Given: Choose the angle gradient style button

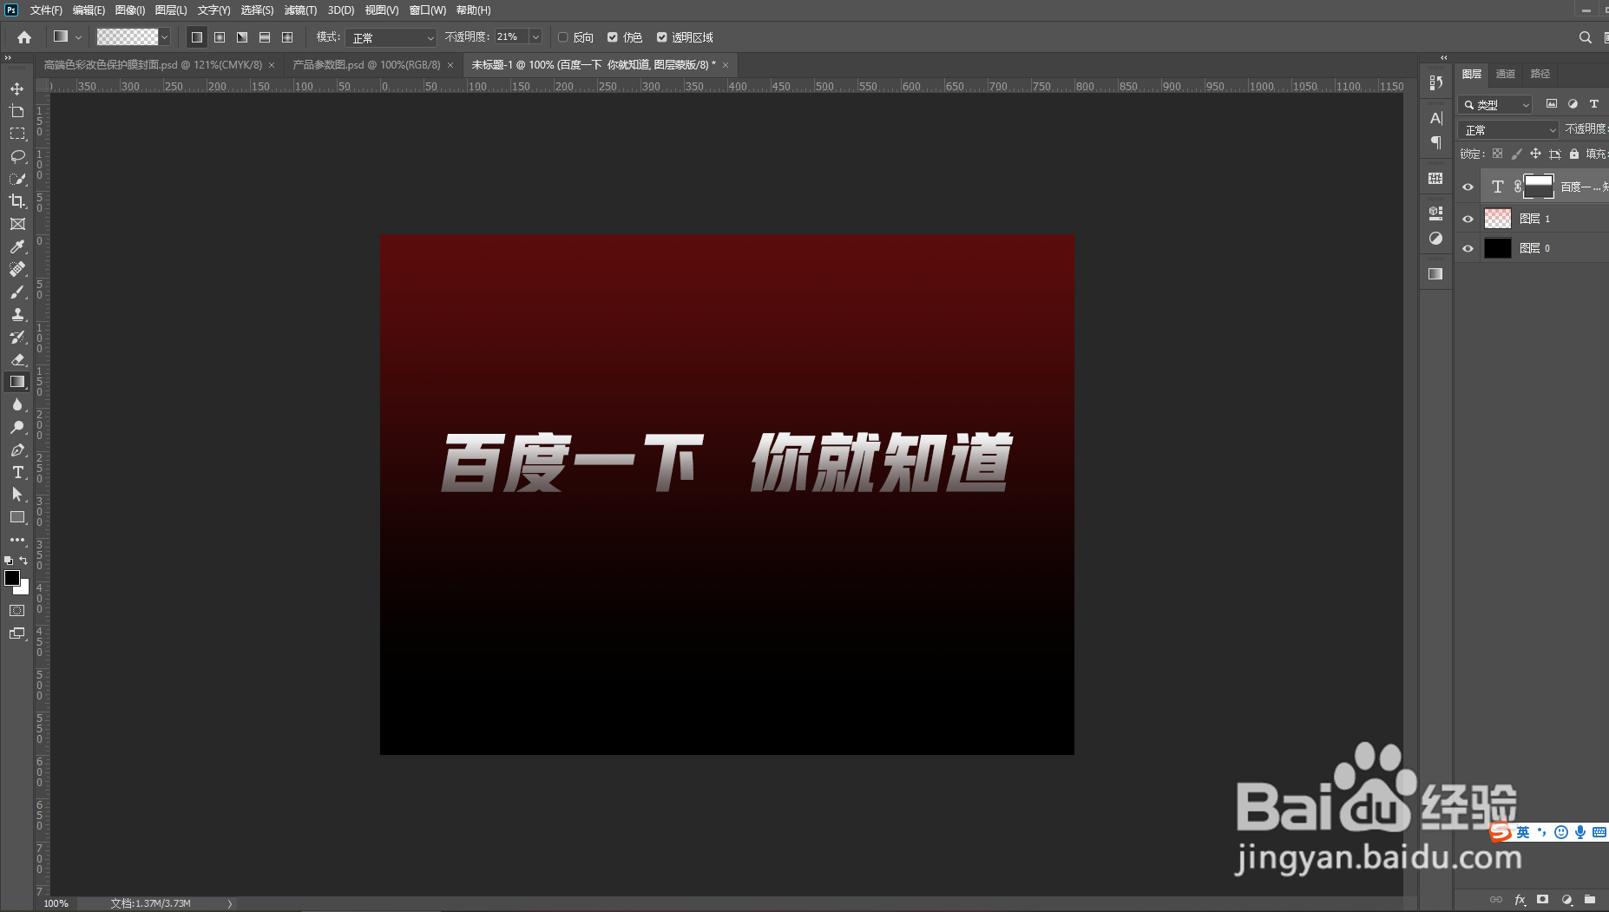Looking at the screenshot, I should pyautogui.click(x=242, y=37).
